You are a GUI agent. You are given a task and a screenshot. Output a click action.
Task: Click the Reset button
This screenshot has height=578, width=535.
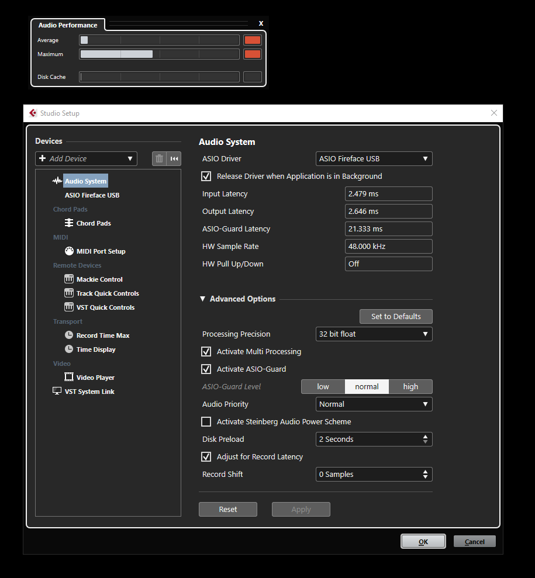click(228, 510)
